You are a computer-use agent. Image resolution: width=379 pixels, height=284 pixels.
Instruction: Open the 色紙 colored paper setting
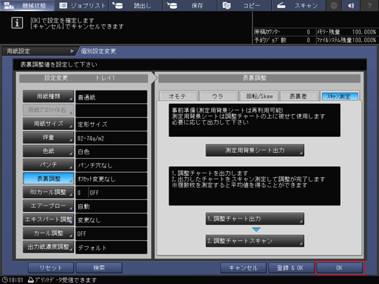coord(48,151)
